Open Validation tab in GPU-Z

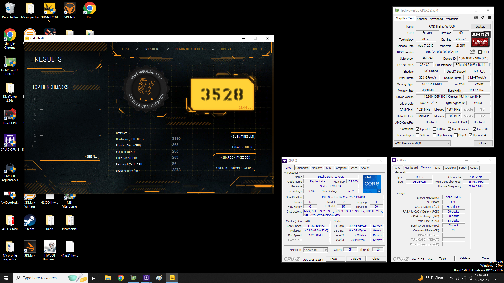452,19
